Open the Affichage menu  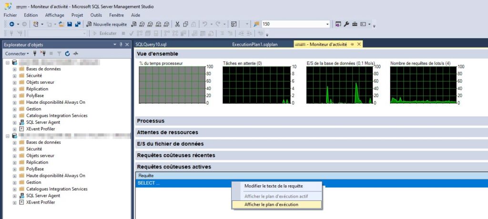(54, 15)
